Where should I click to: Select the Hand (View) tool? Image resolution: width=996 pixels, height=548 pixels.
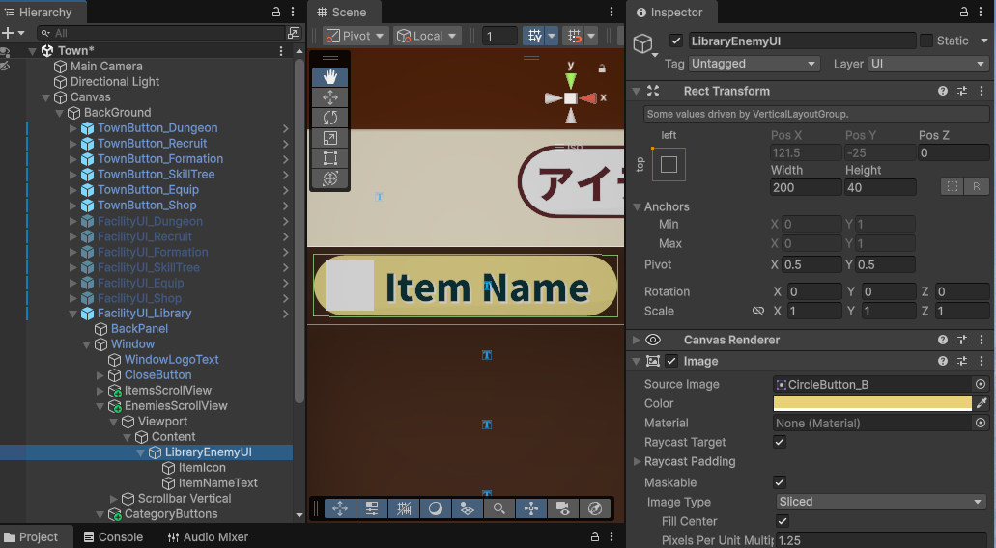click(329, 77)
